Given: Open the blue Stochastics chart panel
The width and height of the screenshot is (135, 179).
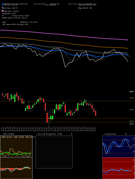Looking at the screenshot, I should (119, 146).
